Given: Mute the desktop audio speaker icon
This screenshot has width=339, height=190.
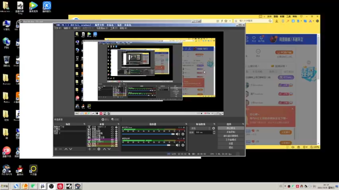Looking at the screenshot, I should [x=178, y=145].
